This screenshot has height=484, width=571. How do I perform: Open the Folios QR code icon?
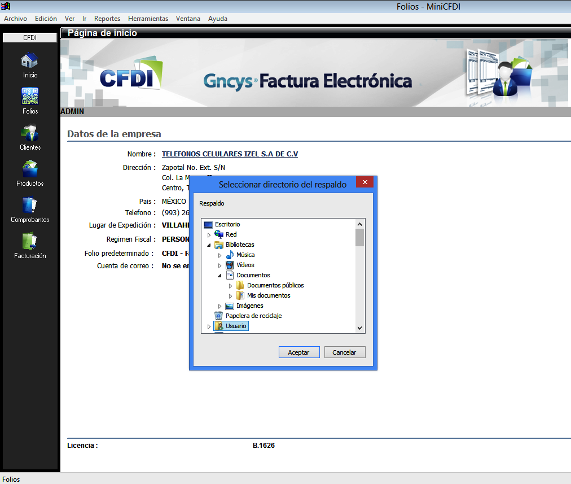pos(29,96)
